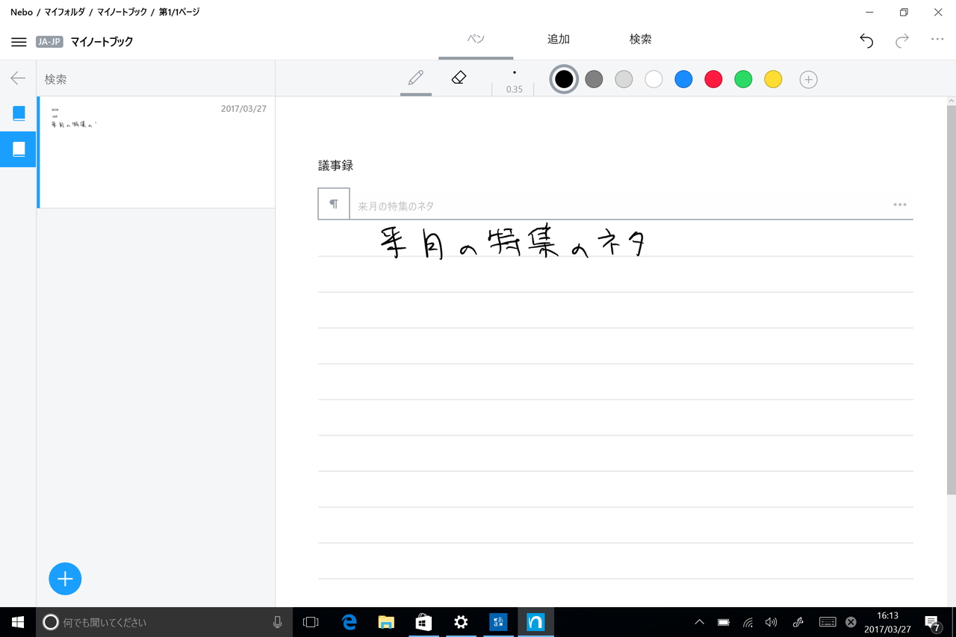Open the hamburger navigation menu
956x637 pixels.
(19, 42)
